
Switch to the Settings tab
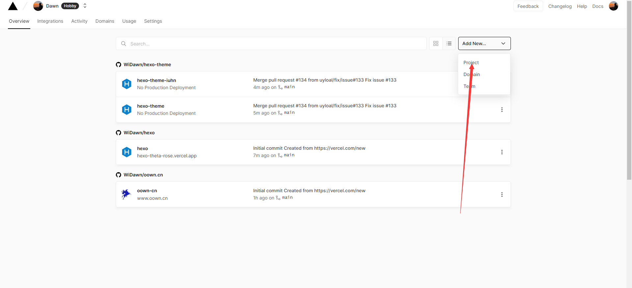(x=153, y=21)
